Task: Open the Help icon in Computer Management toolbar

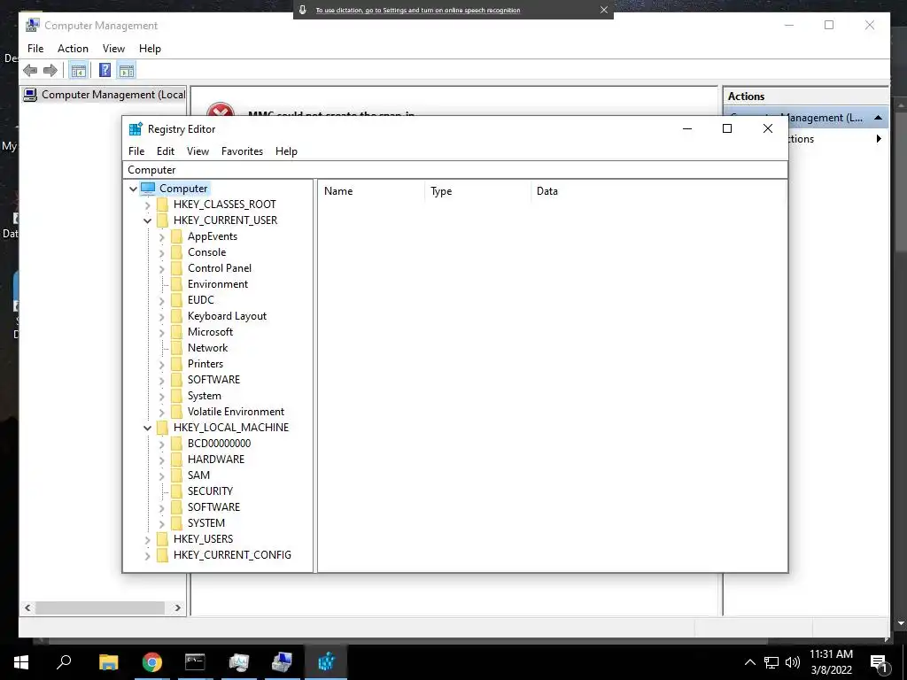Action: (x=105, y=71)
